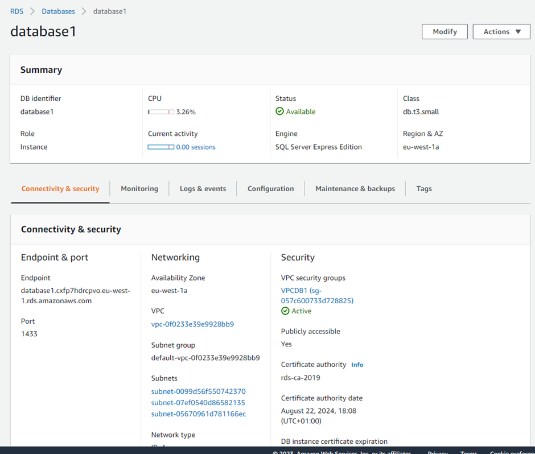Open the Tags tab
Screen dimensions: 535x454
(424, 189)
